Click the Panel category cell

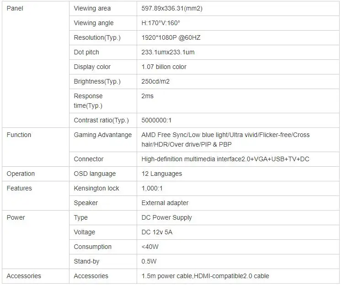coord(15,8)
